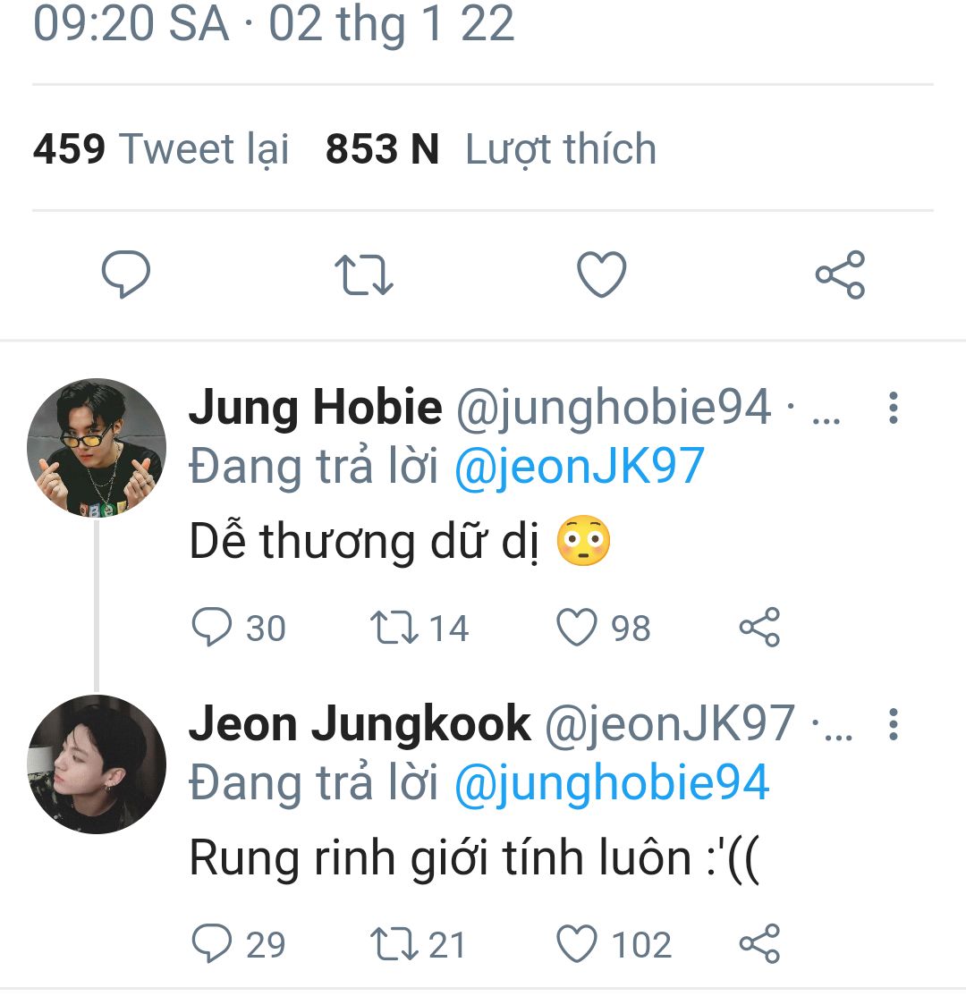Share Jung Hobie's reply

click(759, 627)
